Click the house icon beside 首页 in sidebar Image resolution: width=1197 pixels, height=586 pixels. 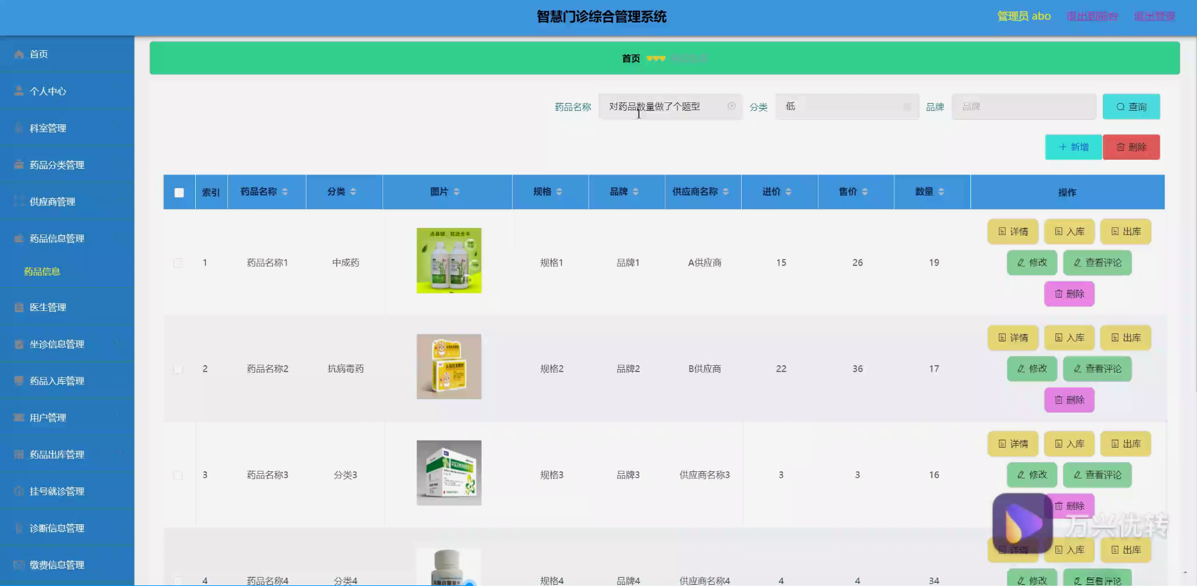coord(19,55)
